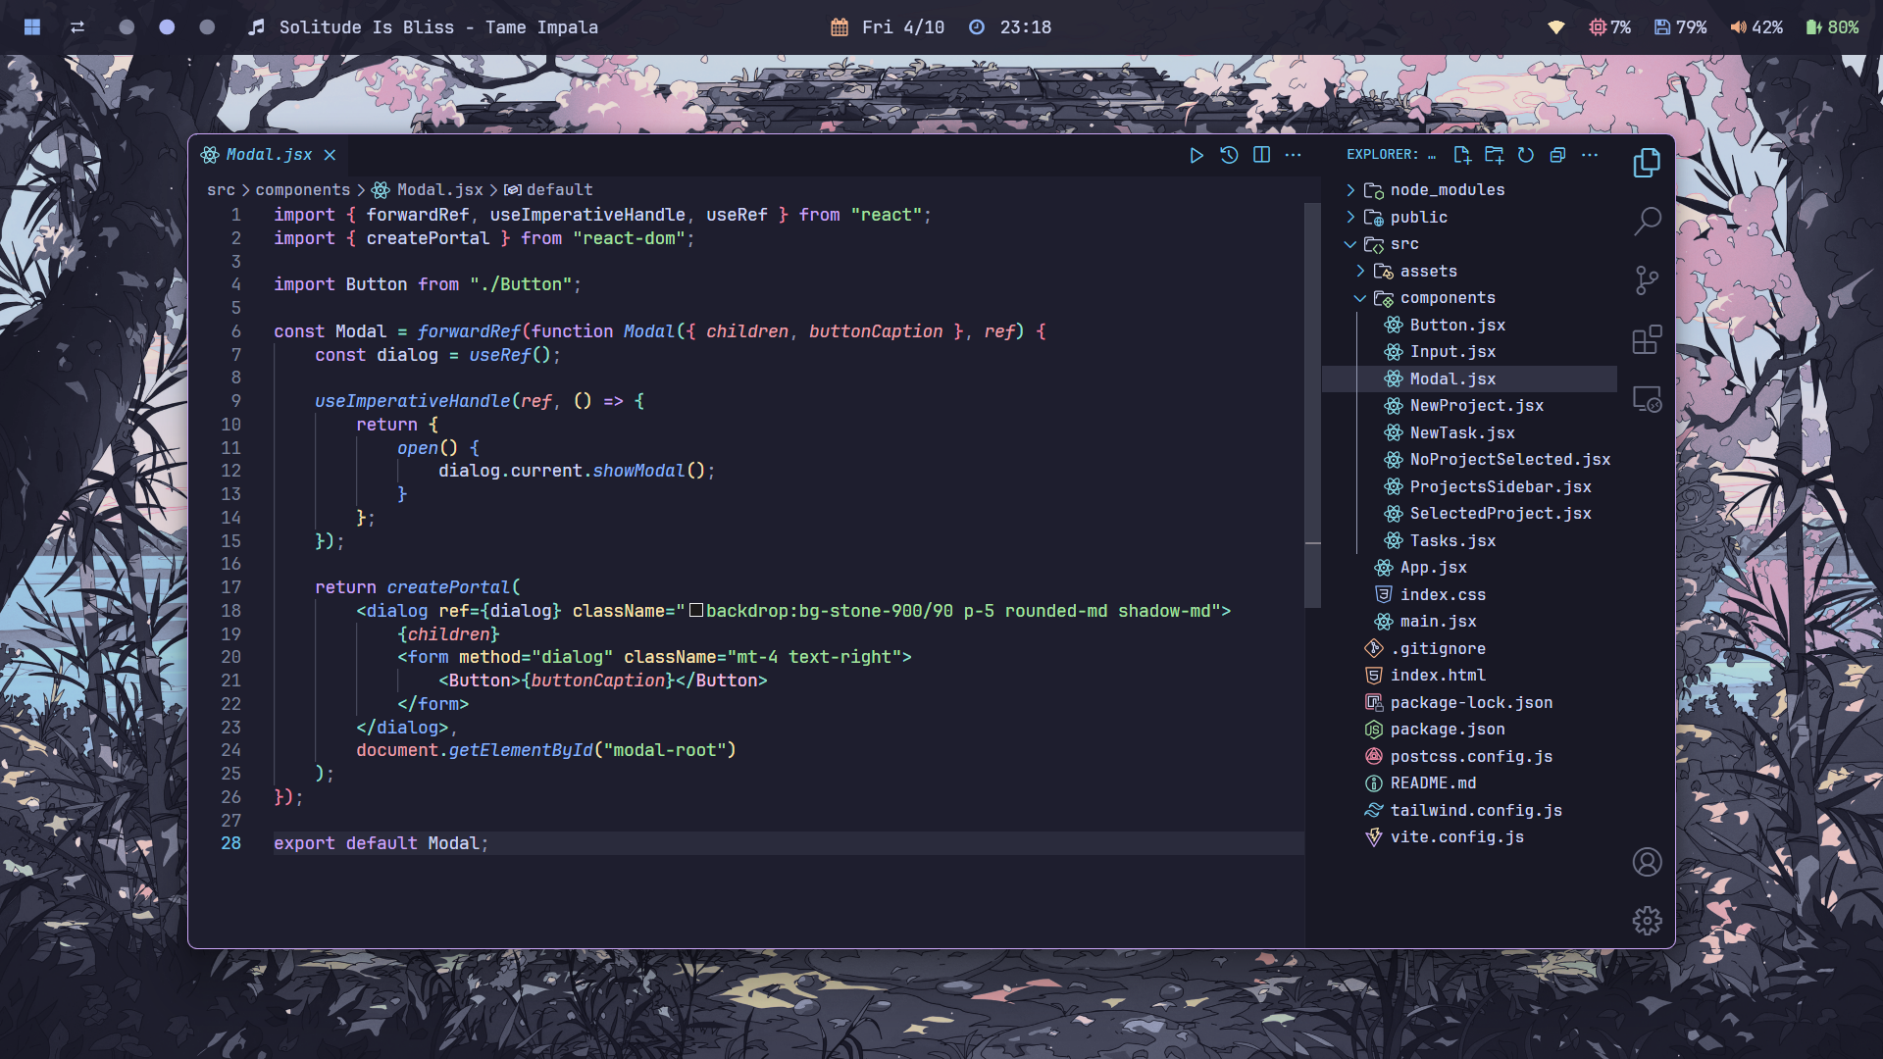
Task: Collapse the components folder
Action: click(x=1469, y=298)
